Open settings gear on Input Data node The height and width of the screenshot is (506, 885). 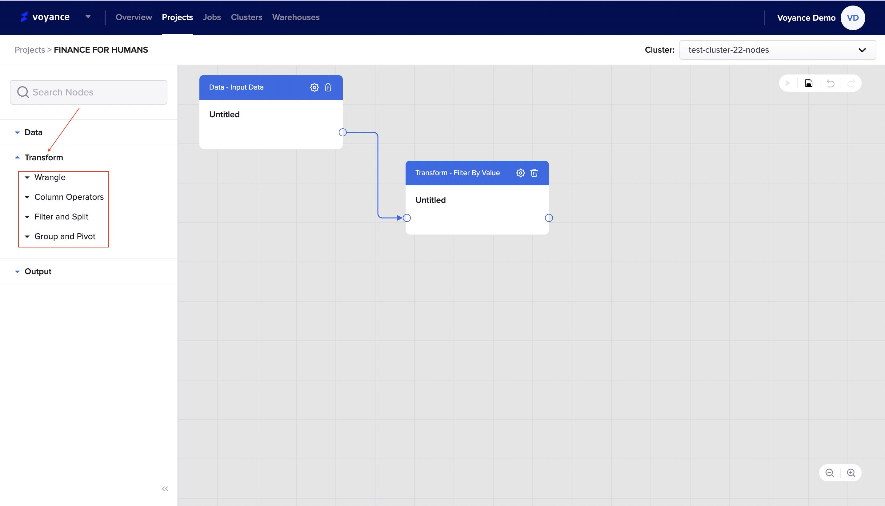[x=314, y=87]
